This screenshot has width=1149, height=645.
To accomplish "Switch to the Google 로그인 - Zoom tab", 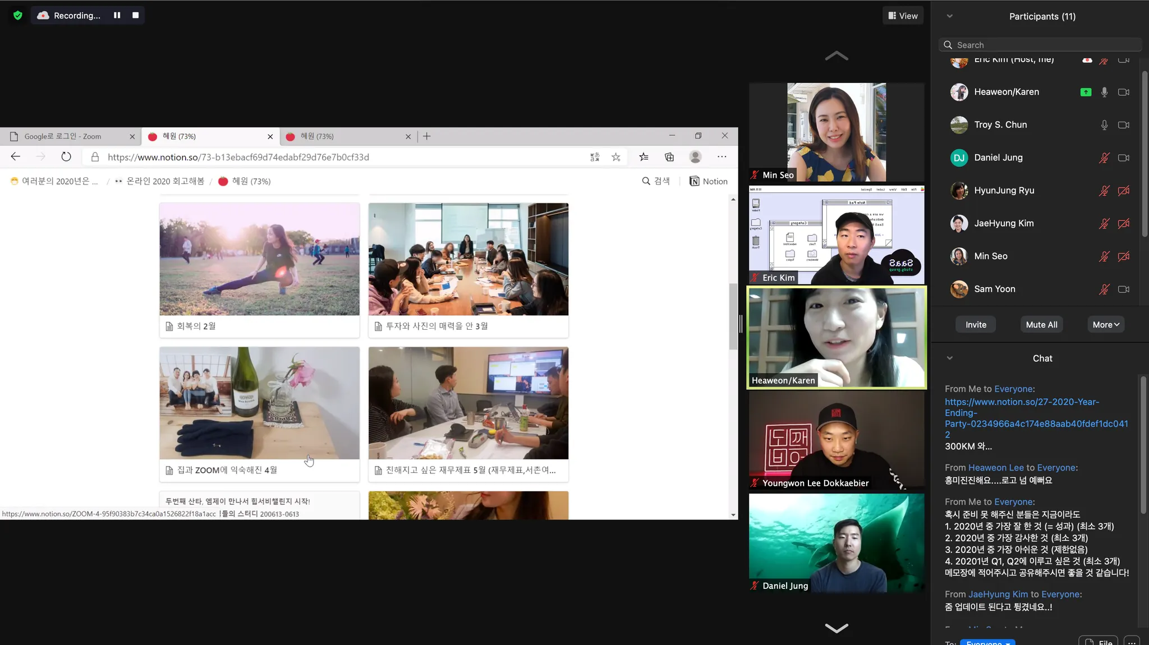I will point(63,136).
